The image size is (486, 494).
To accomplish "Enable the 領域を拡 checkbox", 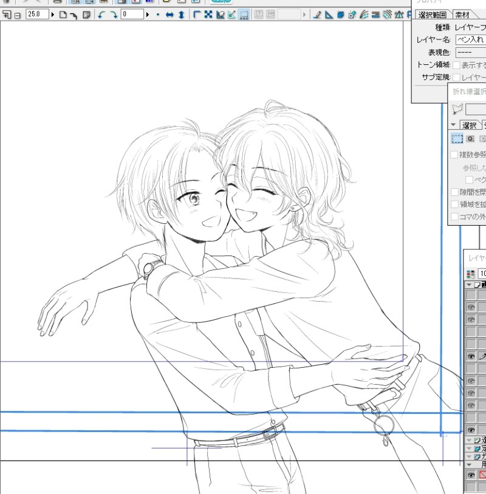I will (x=454, y=205).
